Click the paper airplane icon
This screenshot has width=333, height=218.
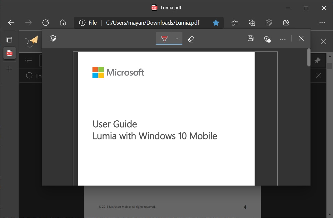click(32, 41)
